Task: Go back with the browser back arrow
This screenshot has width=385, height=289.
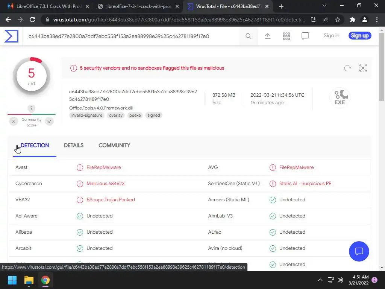Action: [x=8, y=20]
